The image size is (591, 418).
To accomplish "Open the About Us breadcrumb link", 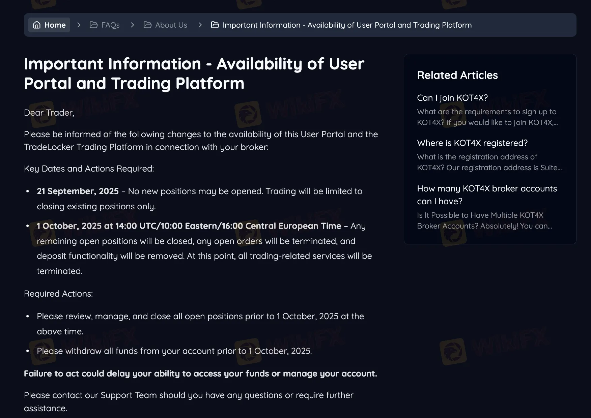I will [x=171, y=25].
